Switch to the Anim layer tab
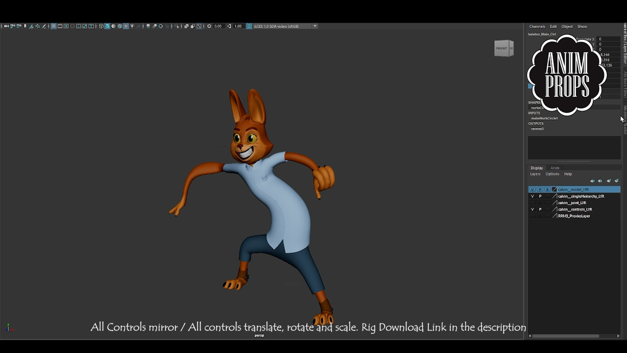 (555, 168)
